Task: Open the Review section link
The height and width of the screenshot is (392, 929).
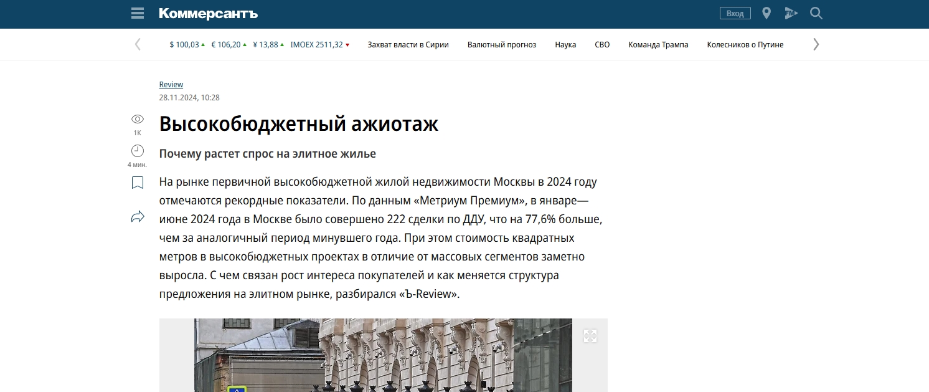Action: 171,84
